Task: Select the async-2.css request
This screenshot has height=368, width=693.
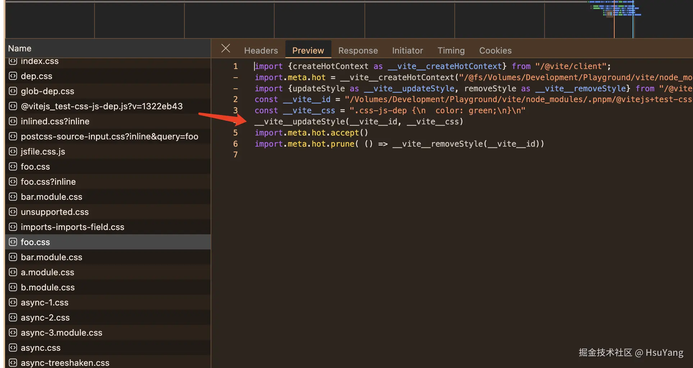Action: click(x=108, y=318)
